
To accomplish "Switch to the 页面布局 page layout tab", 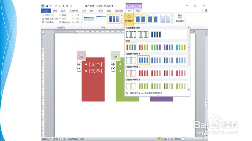I will click(x=73, y=10).
